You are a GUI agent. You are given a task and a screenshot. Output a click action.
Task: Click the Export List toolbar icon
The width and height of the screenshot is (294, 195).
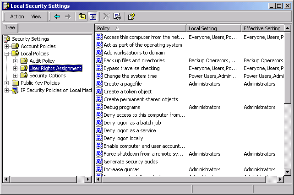click(x=117, y=16)
